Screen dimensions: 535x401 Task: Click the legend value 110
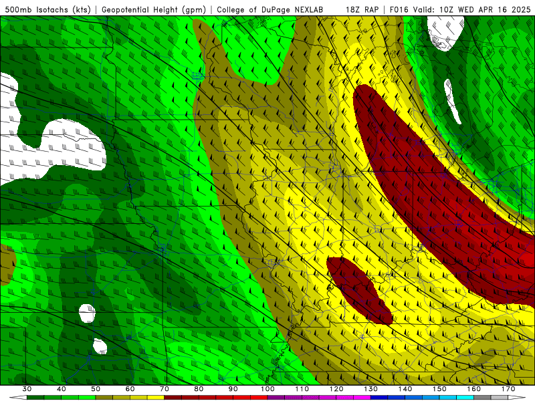[x=302, y=389]
